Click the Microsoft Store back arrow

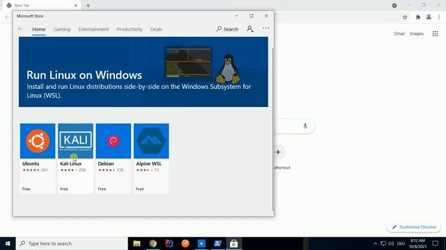20,29
